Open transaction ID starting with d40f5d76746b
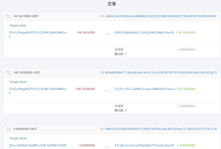221x149 pixels. pyautogui.click(x=161, y=129)
